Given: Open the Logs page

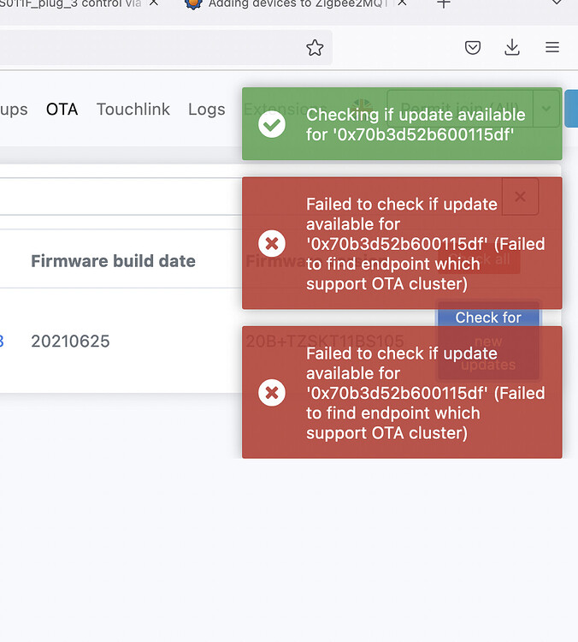Looking at the screenshot, I should (x=207, y=110).
